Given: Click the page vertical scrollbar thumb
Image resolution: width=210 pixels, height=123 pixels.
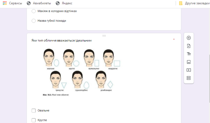Looking at the screenshot, I should 209,79.
